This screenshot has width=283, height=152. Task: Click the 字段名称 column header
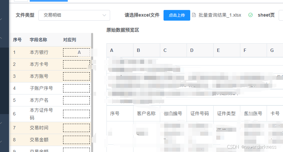point(38,40)
